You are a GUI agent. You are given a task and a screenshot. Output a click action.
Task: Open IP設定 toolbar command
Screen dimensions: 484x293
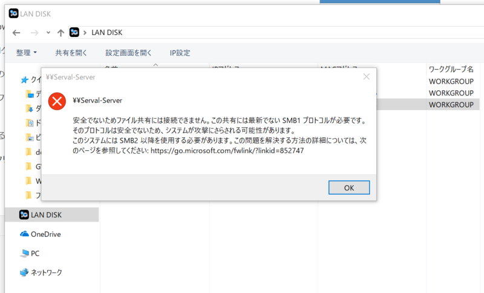tap(180, 53)
